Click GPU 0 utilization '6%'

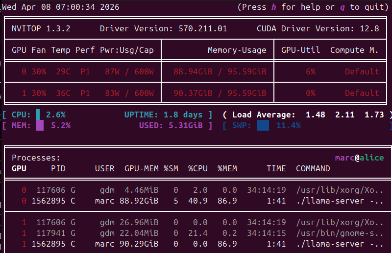coord(311,71)
